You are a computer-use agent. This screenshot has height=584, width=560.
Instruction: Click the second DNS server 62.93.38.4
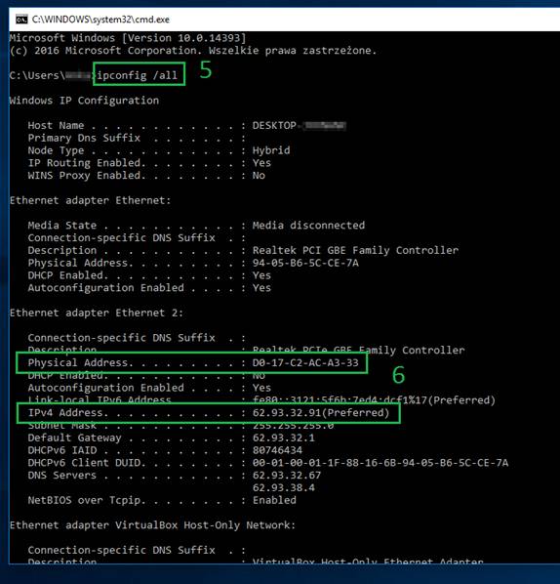pyautogui.click(x=284, y=487)
